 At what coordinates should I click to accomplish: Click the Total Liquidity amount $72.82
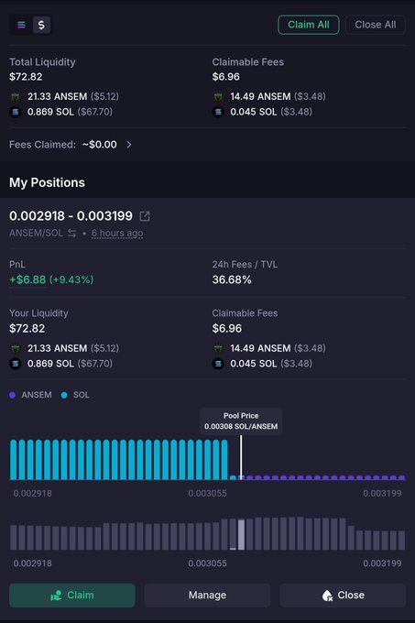point(26,77)
